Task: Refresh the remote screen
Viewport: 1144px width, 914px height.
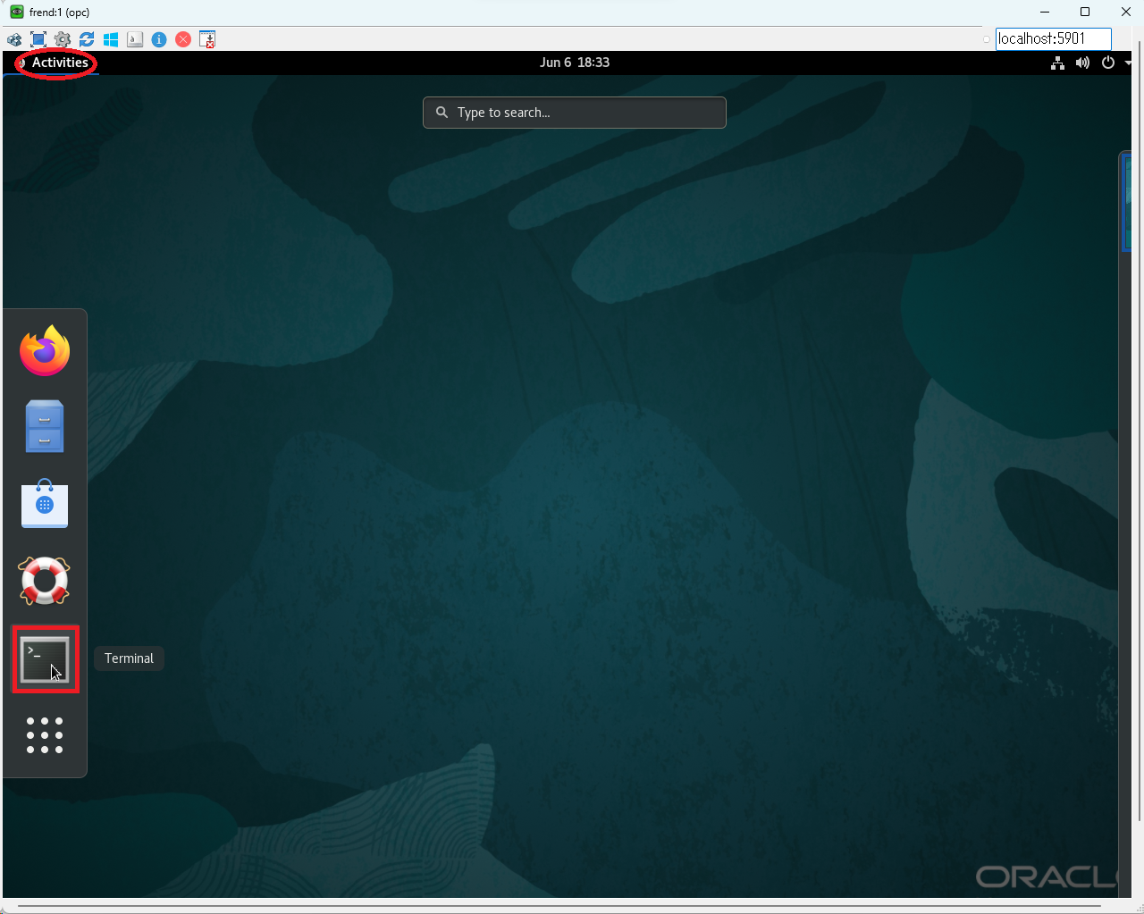Action: (87, 39)
